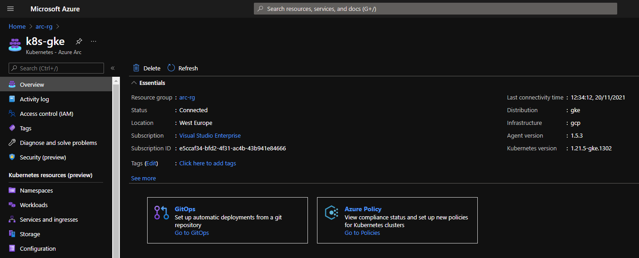Pin the k8s-gke resource to dashboard
Viewport: 639px width, 258px height.
[79, 41]
